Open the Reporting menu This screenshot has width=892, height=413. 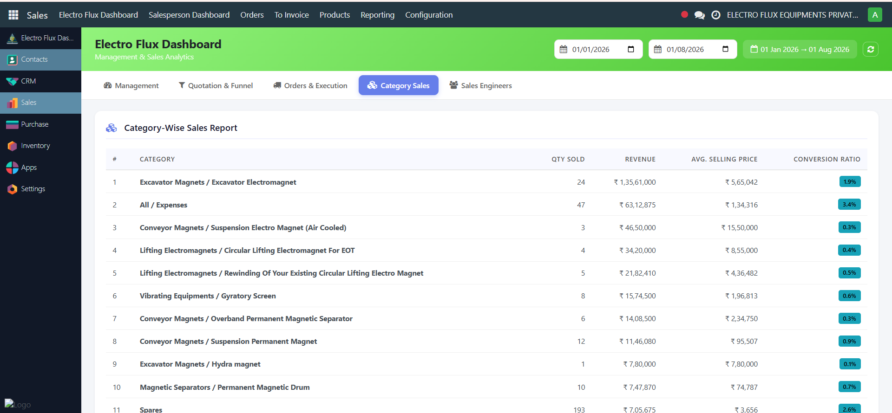377,15
